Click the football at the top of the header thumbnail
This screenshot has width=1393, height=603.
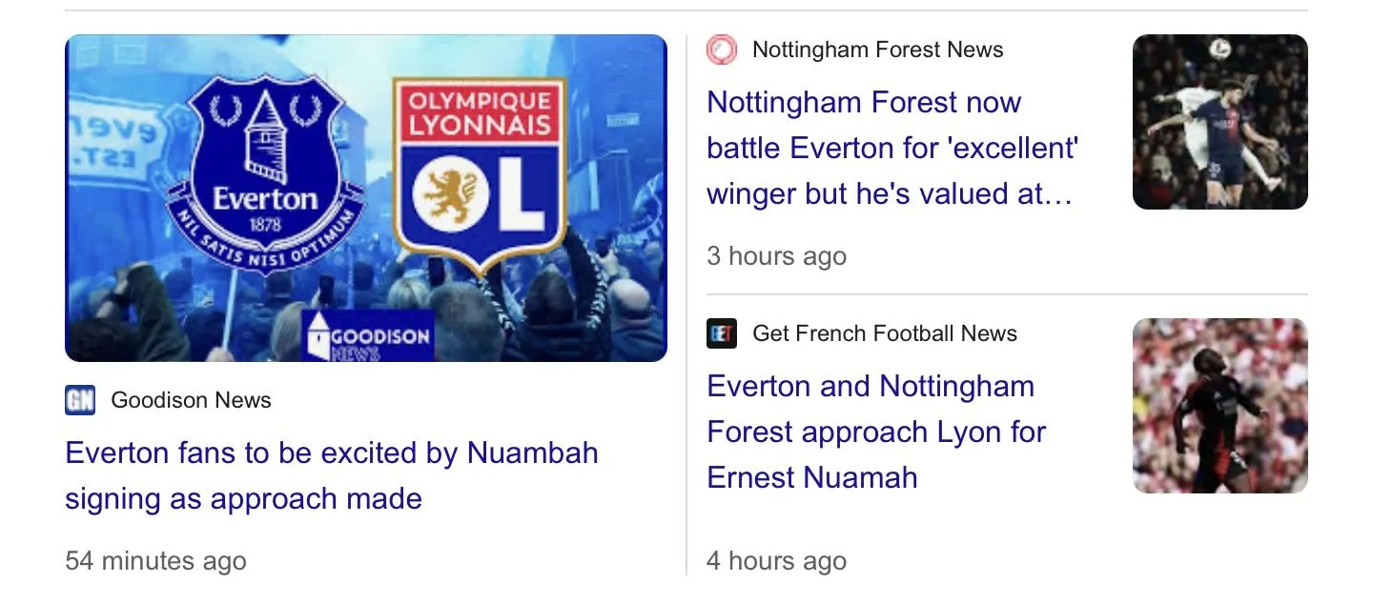(x=1219, y=49)
